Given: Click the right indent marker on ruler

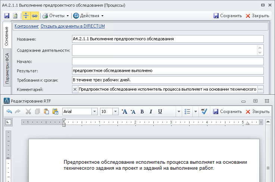Looking at the screenshot, I should [248, 123].
